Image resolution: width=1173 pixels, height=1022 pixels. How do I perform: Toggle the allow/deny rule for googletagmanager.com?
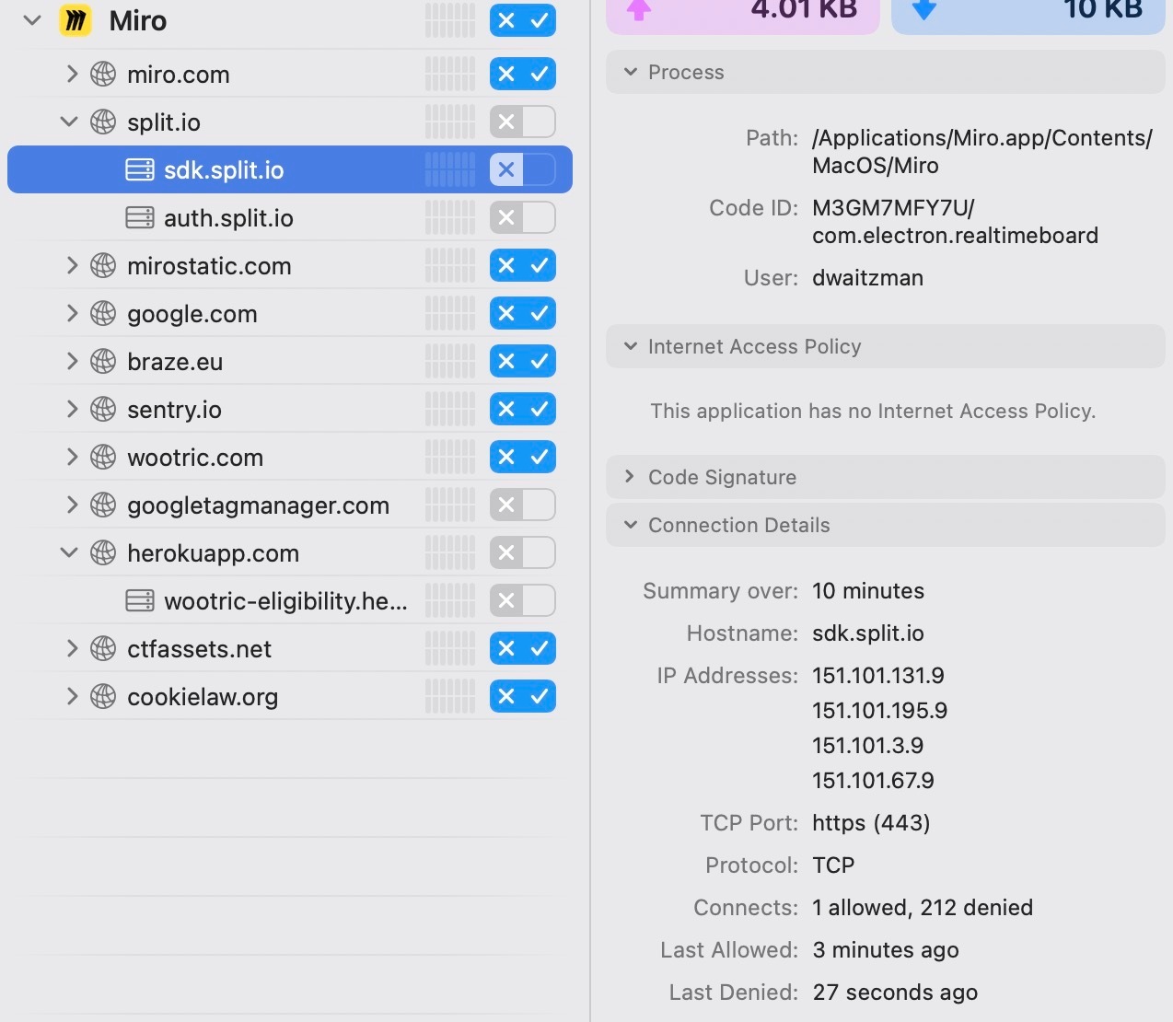523,505
